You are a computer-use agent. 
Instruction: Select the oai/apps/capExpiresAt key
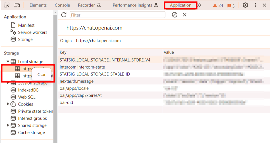(x=81, y=95)
